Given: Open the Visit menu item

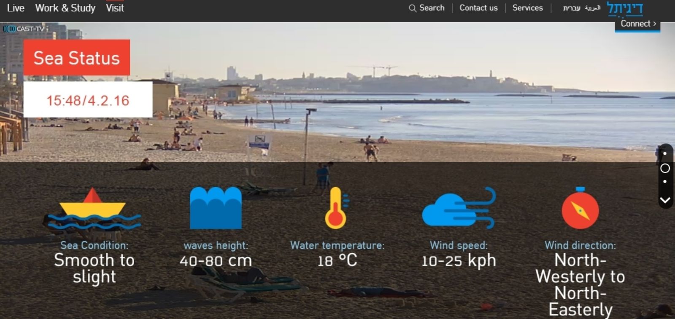Looking at the screenshot, I should click(x=115, y=8).
